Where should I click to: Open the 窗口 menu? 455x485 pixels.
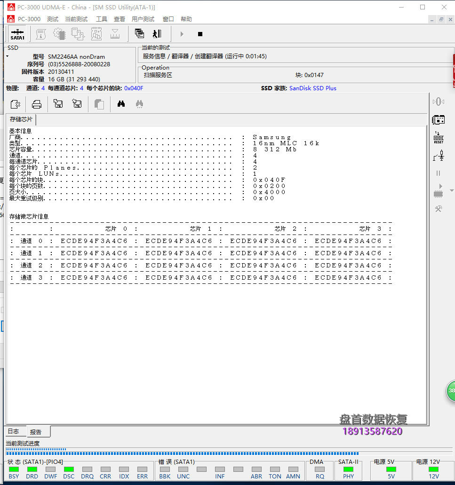click(x=168, y=19)
